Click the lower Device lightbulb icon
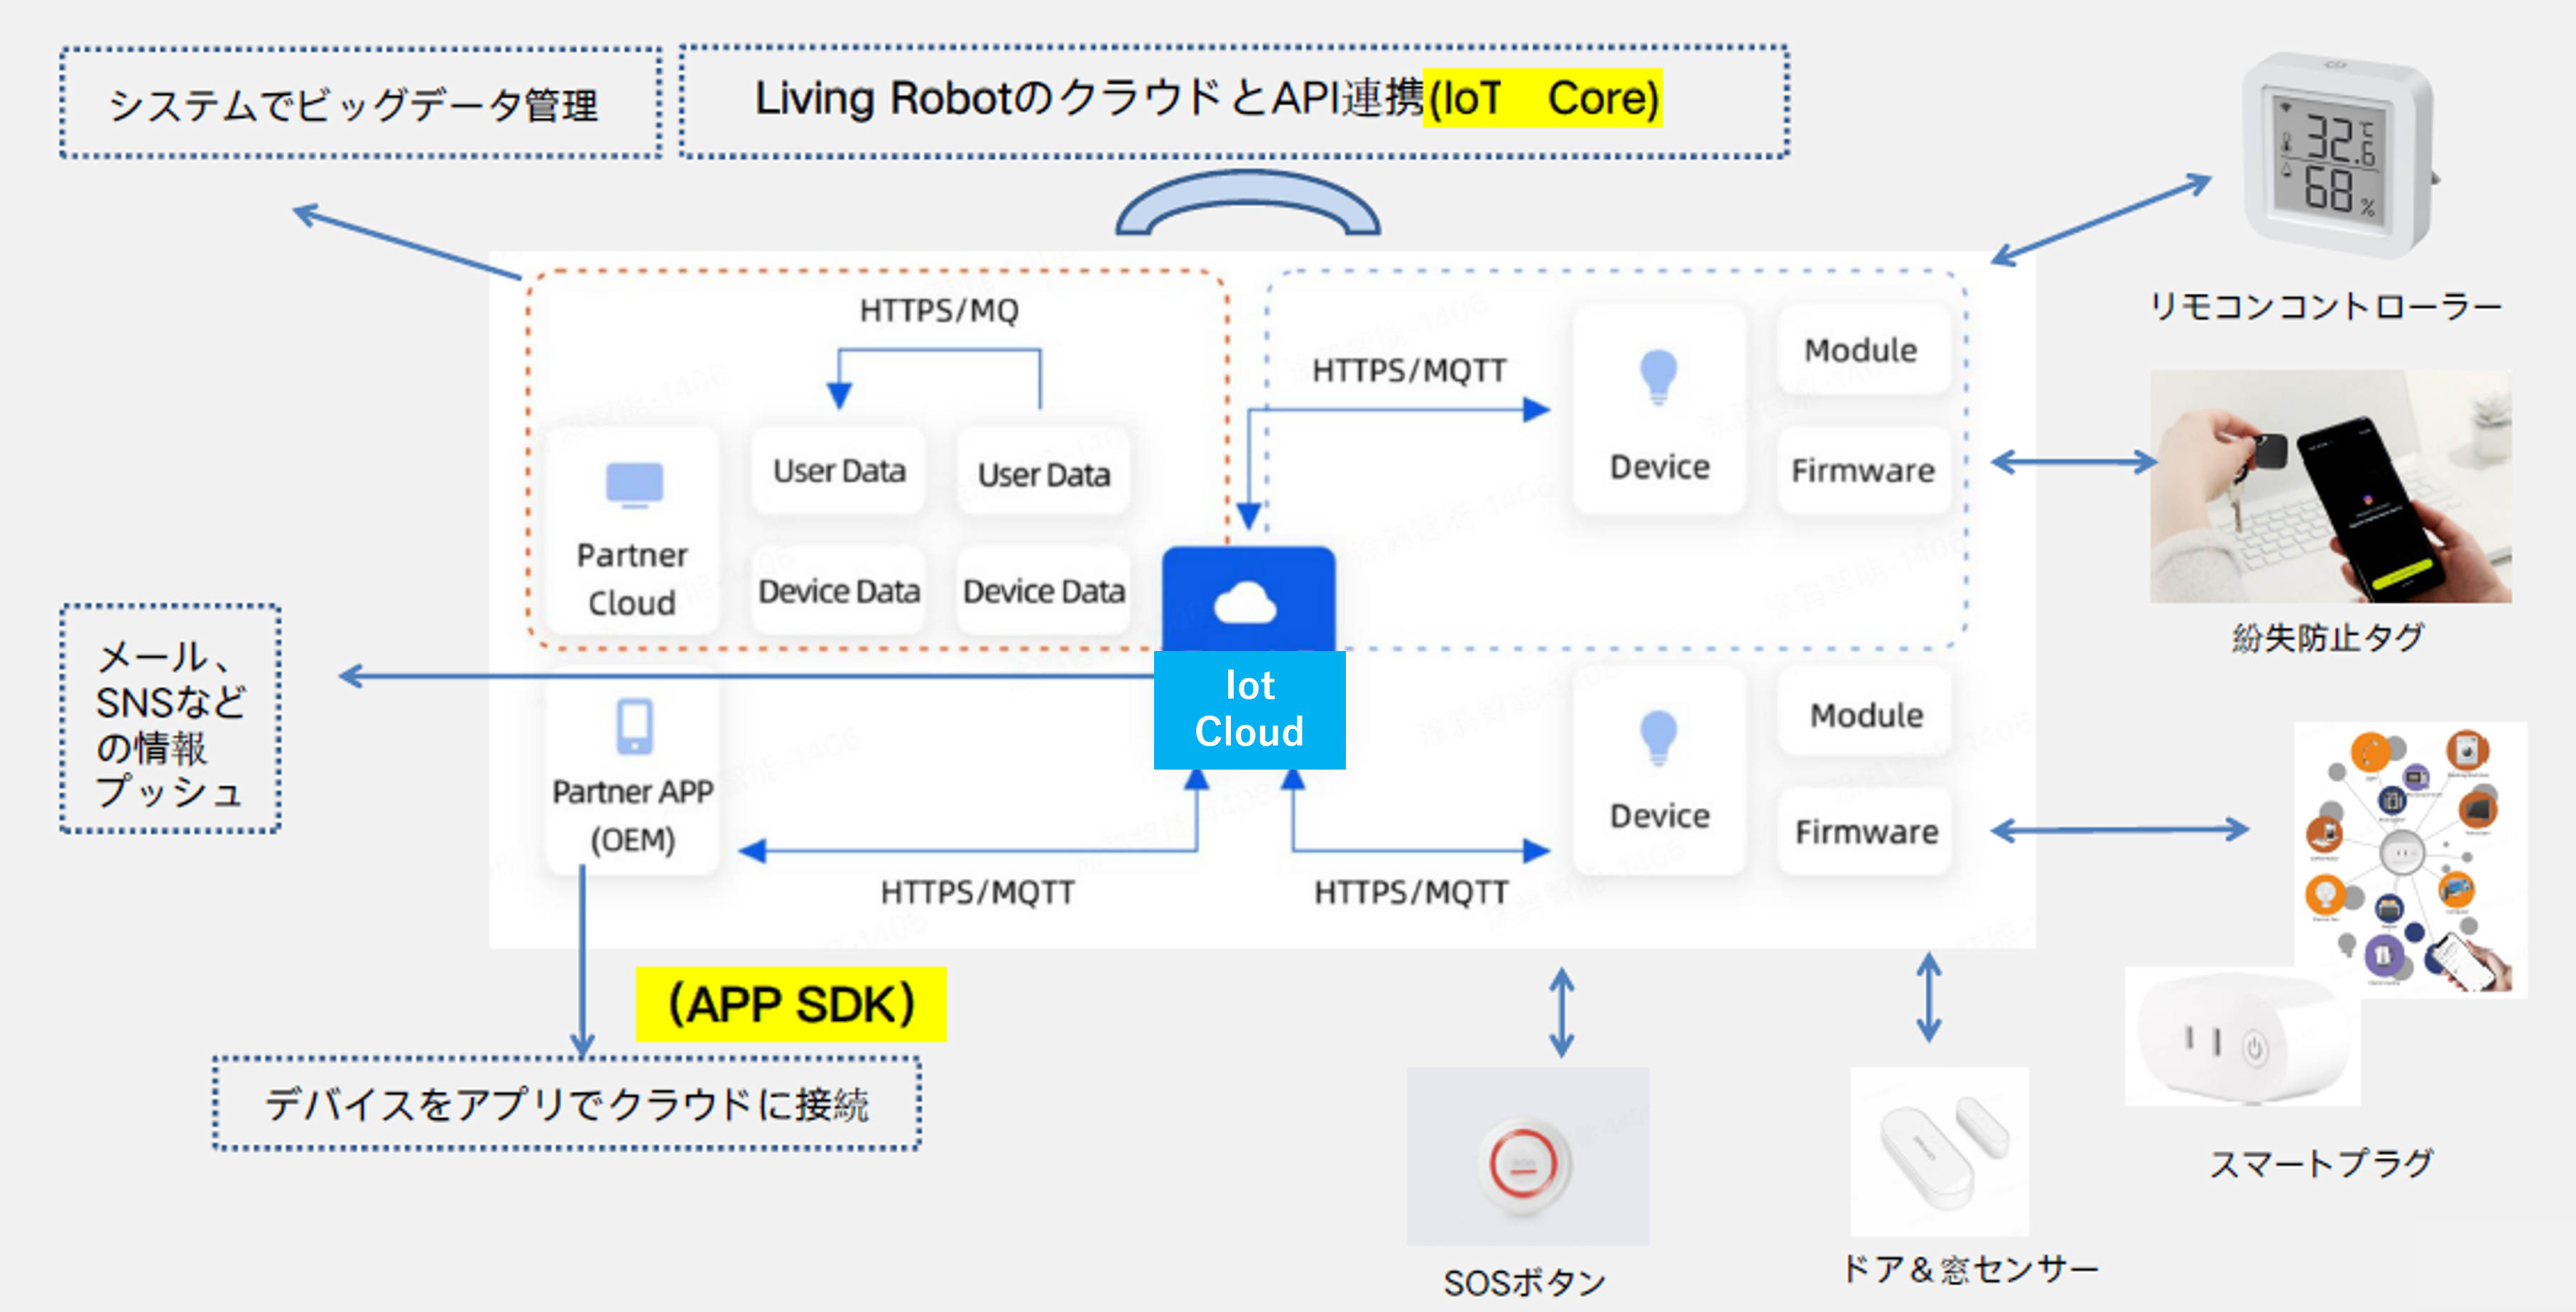2576x1312 pixels. coord(1658,738)
